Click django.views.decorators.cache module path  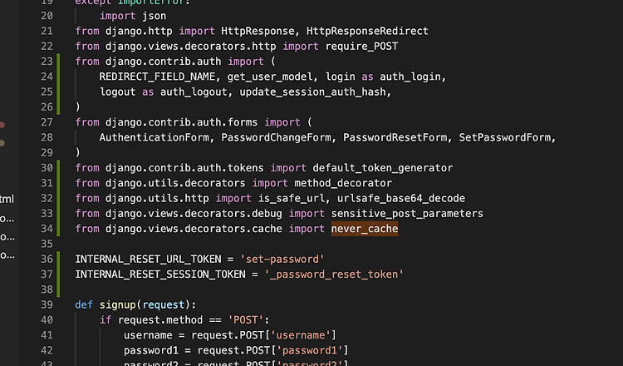pos(194,229)
